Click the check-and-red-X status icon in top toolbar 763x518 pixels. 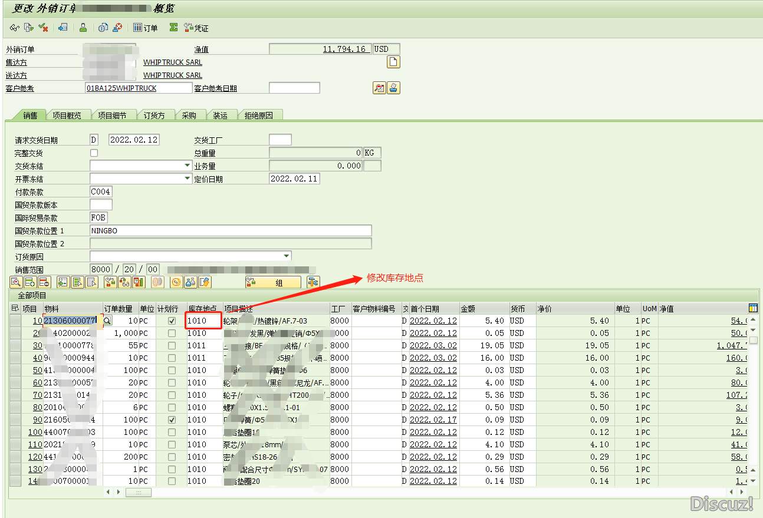(x=43, y=28)
